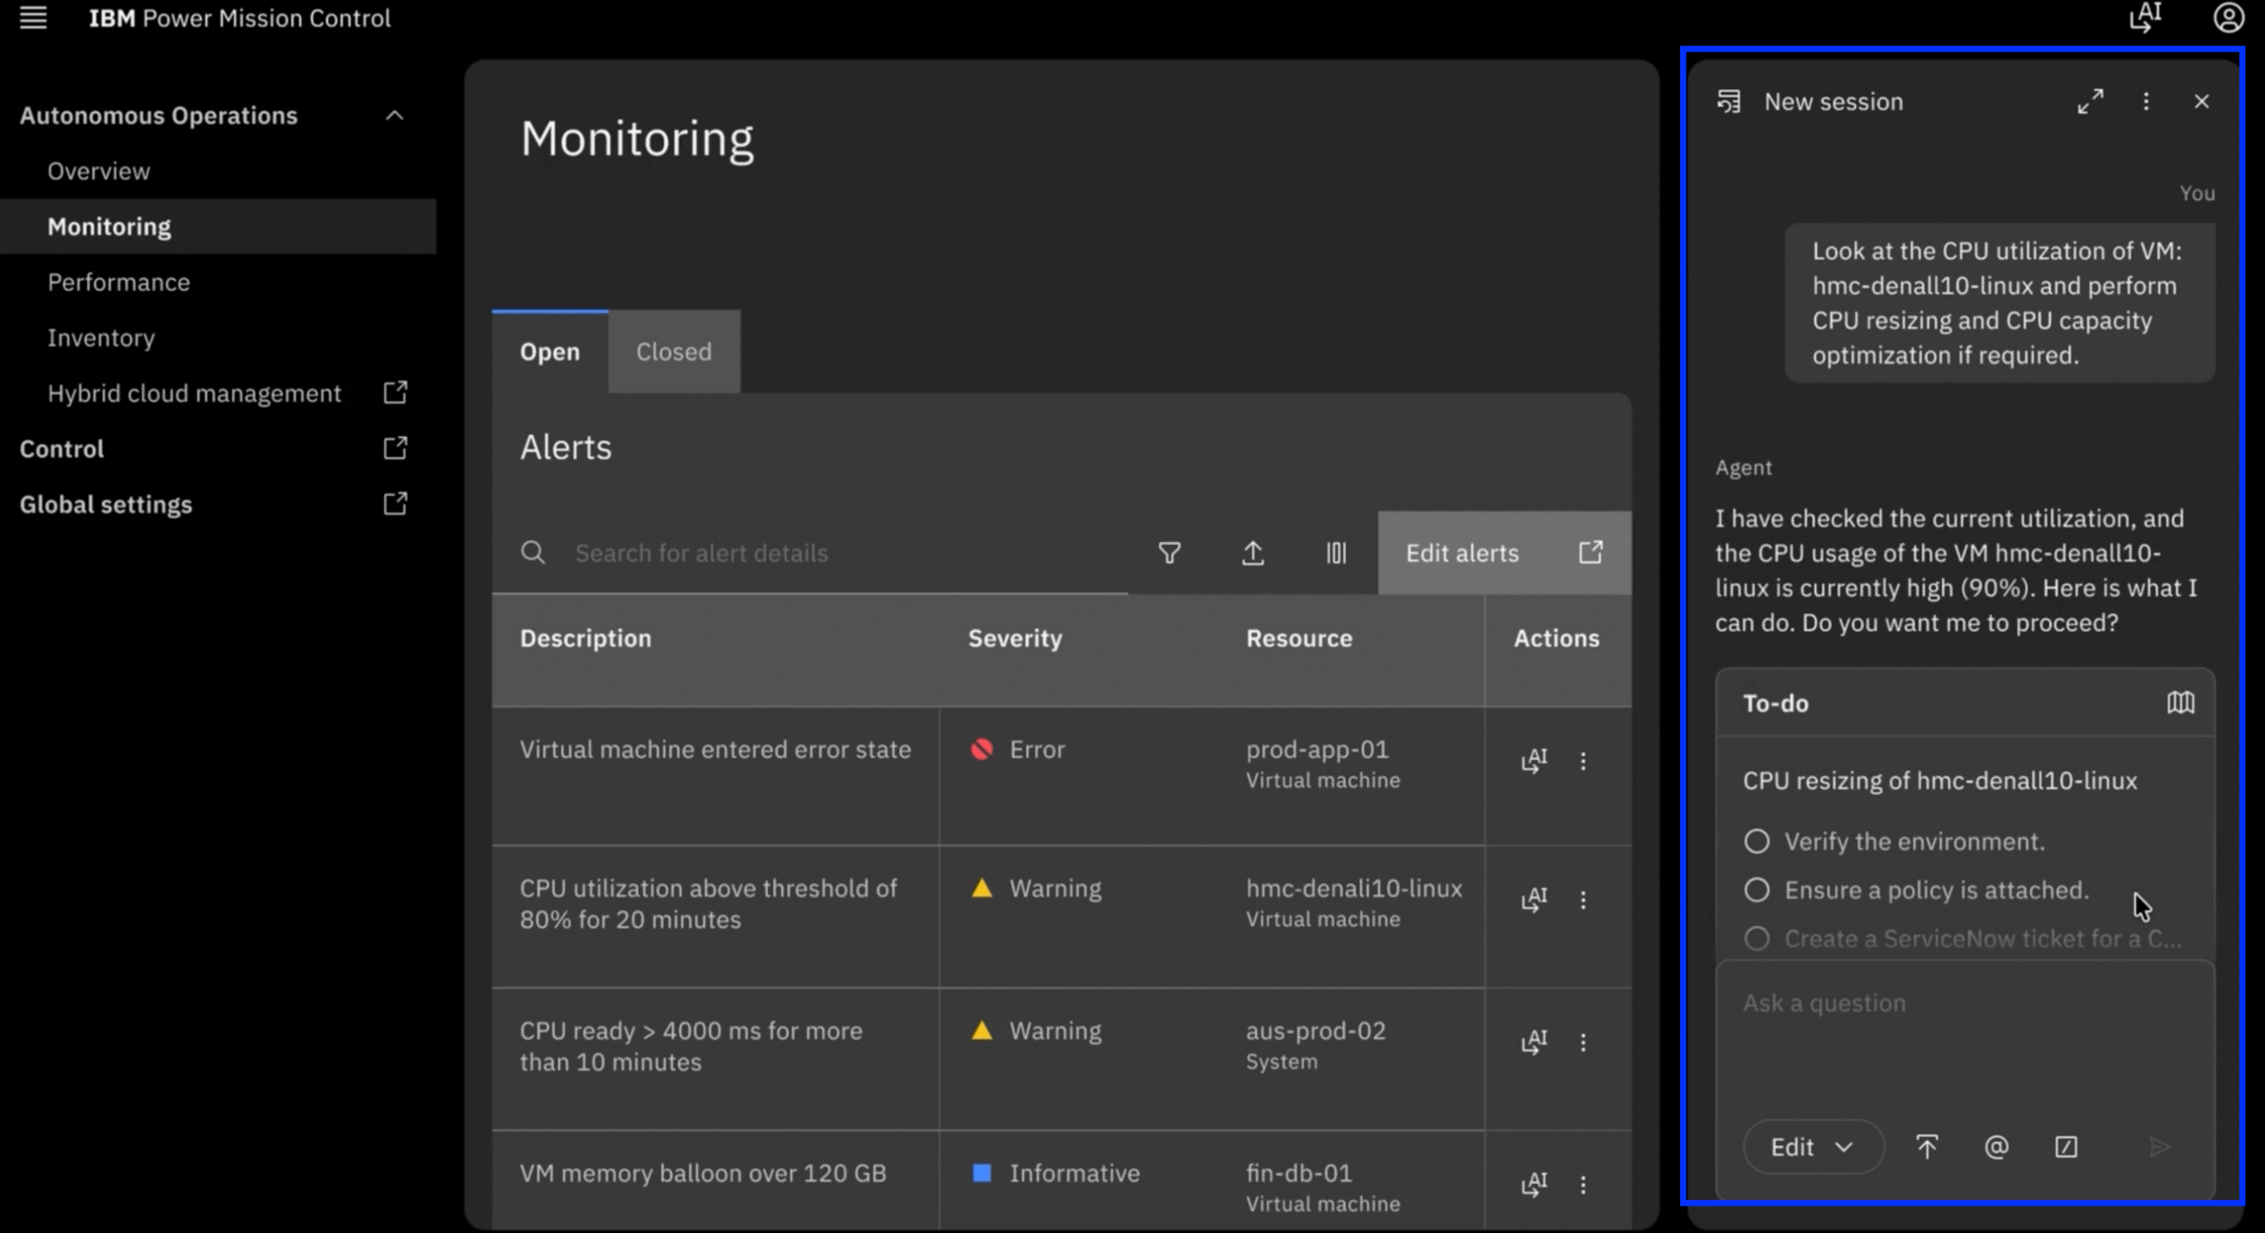The height and width of the screenshot is (1233, 2265).
Task: Launch AI assist for hmc-denali10-linux alert
Action: click(x=1534, y=899)
